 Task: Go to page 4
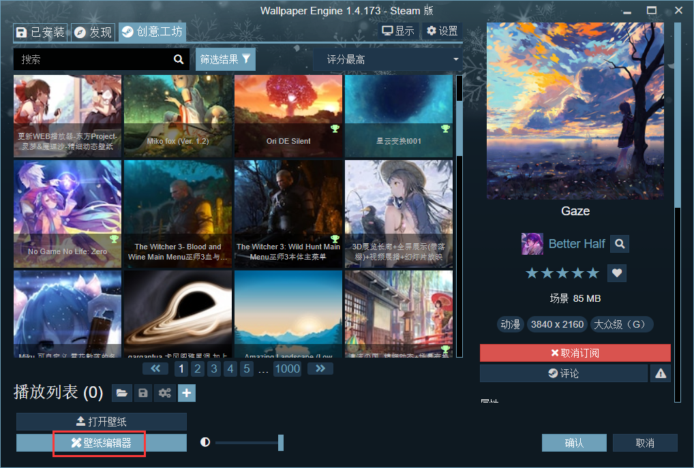click(230, 369)
